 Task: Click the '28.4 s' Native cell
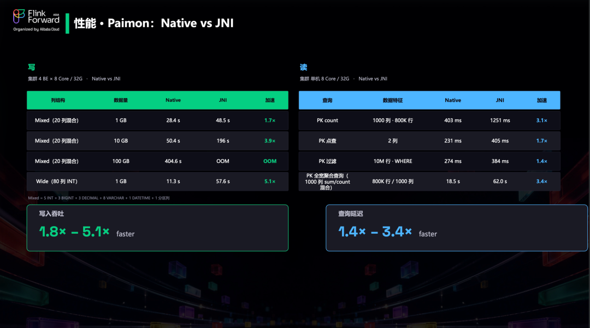point(173,120)
